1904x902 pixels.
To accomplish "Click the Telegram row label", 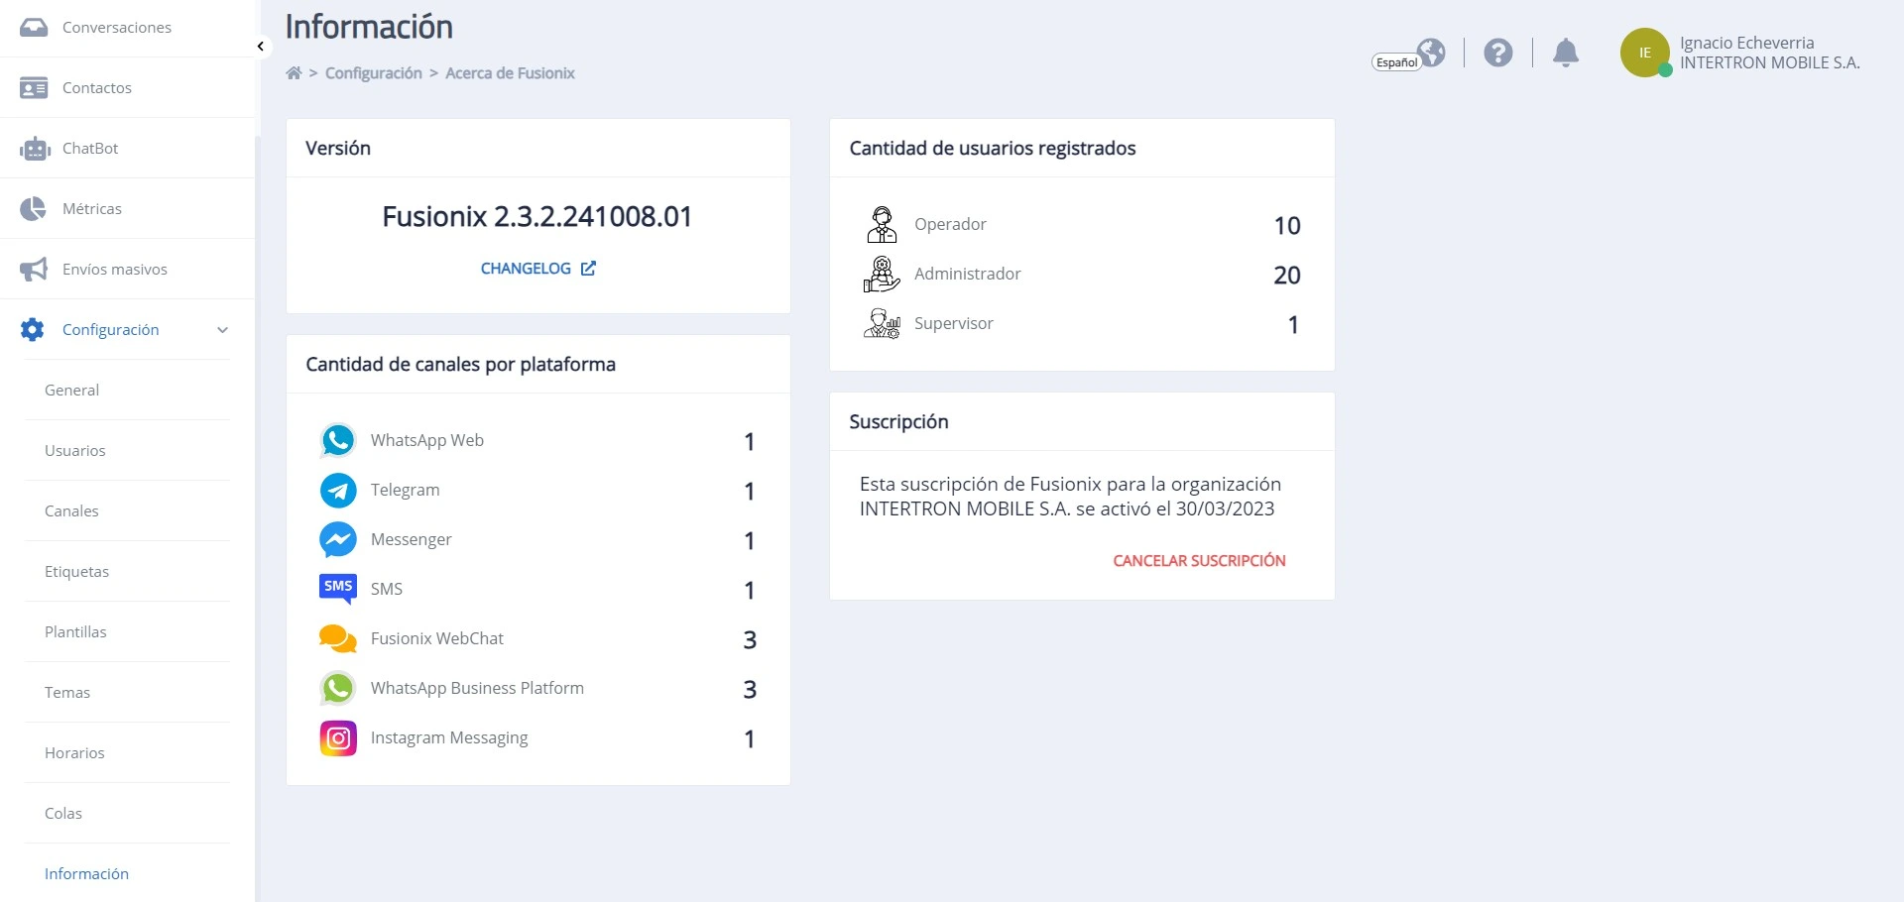I will (405, 490).
